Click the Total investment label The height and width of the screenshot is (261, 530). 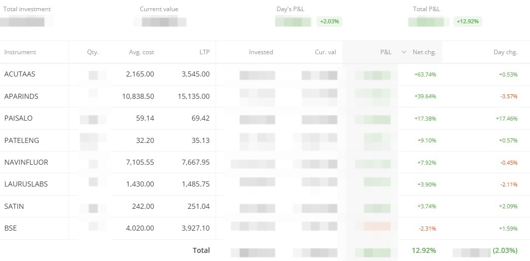coord(27,9)
